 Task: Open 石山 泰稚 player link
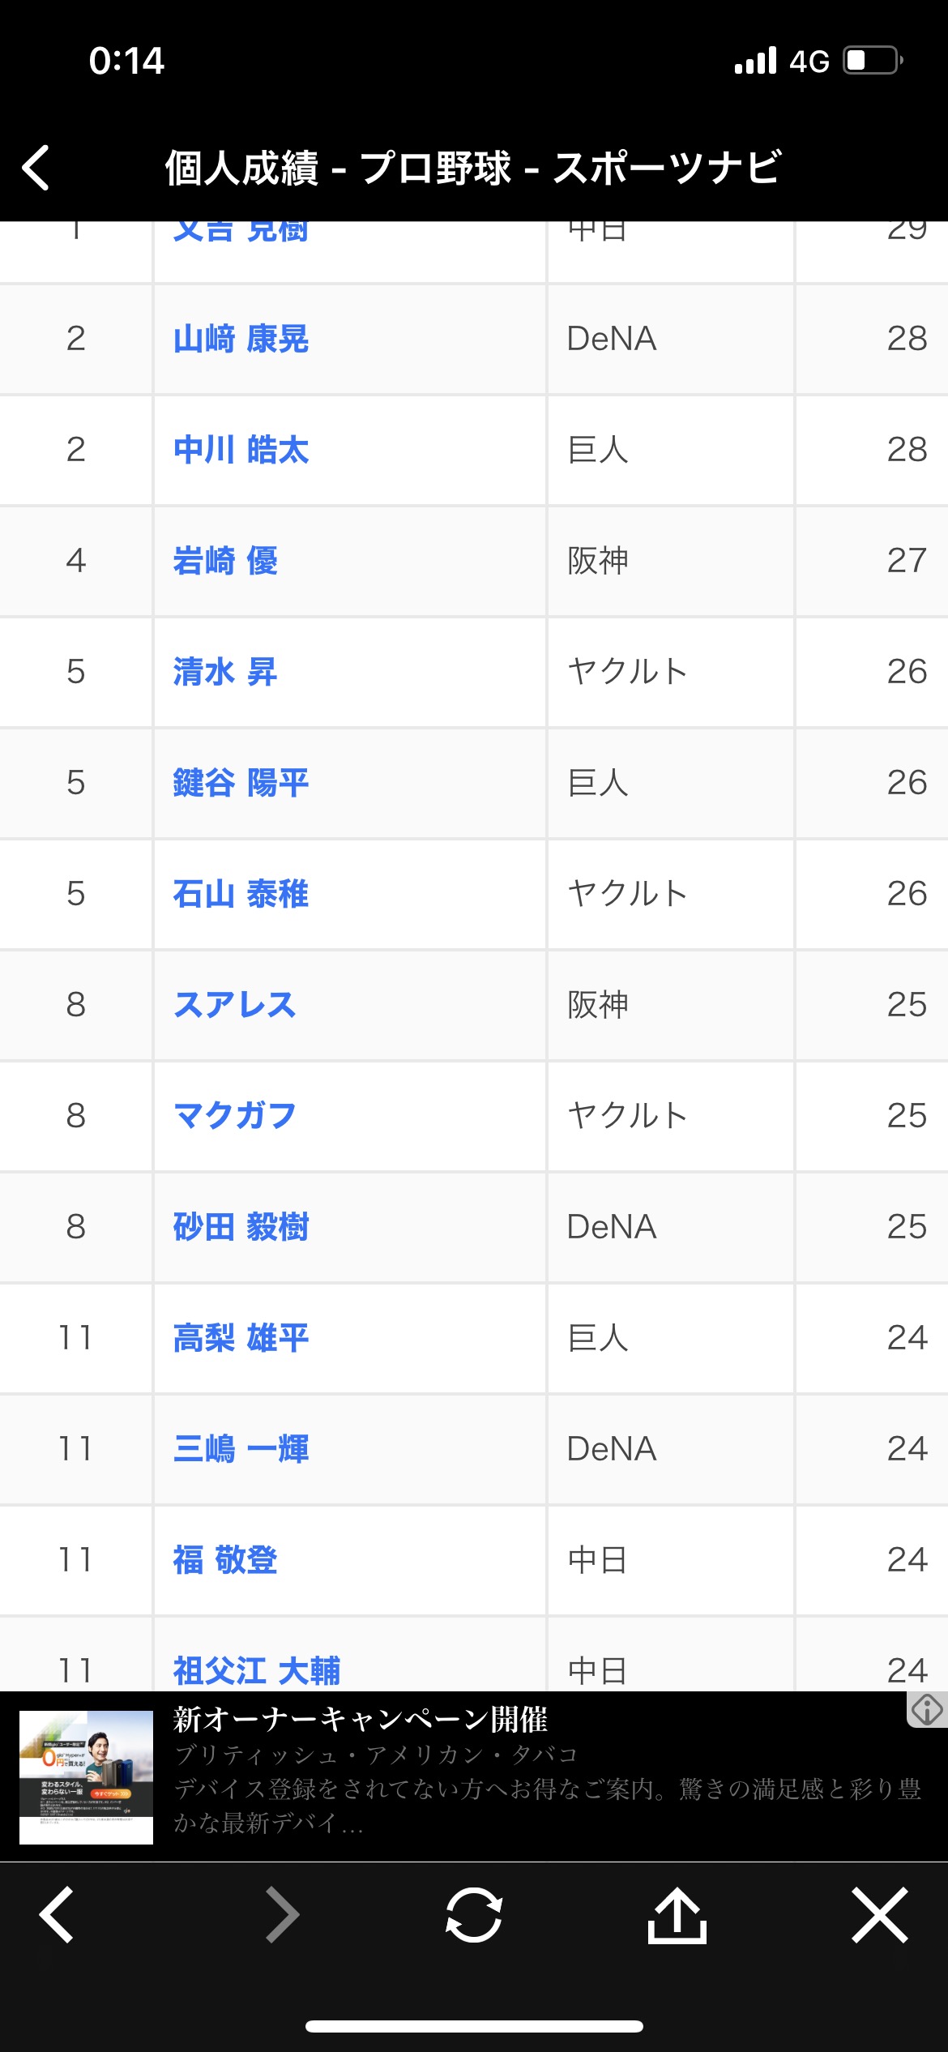pos(241,894)
